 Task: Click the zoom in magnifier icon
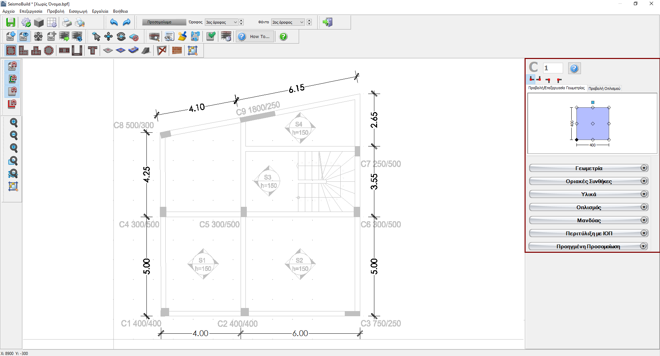pyautogui.click(x=13, y=122)
